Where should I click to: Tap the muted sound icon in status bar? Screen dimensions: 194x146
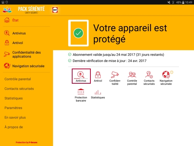[x=169, y=2]
